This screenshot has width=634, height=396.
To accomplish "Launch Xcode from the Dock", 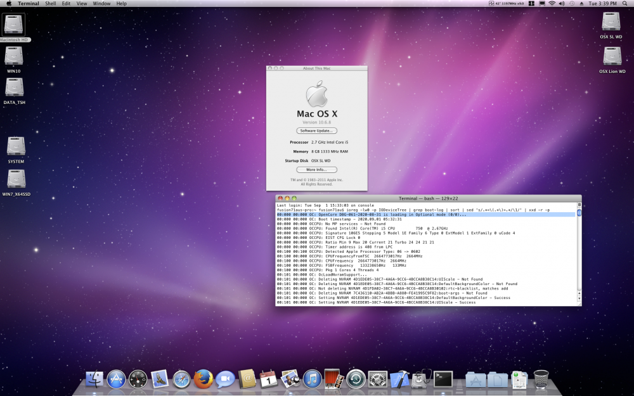I will (399, 380).
